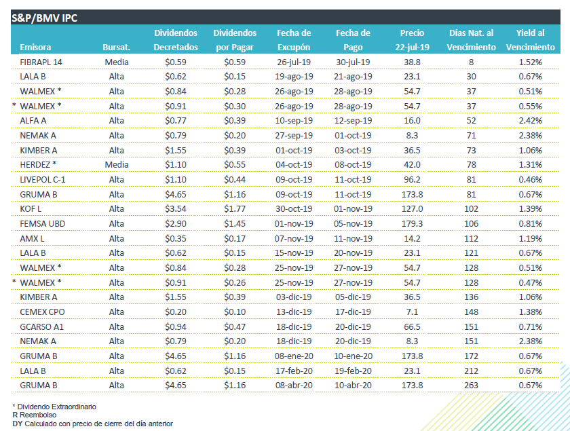Click the 179.3 price value
This screenshot has height=431, width=570.
tap(413, 224)
